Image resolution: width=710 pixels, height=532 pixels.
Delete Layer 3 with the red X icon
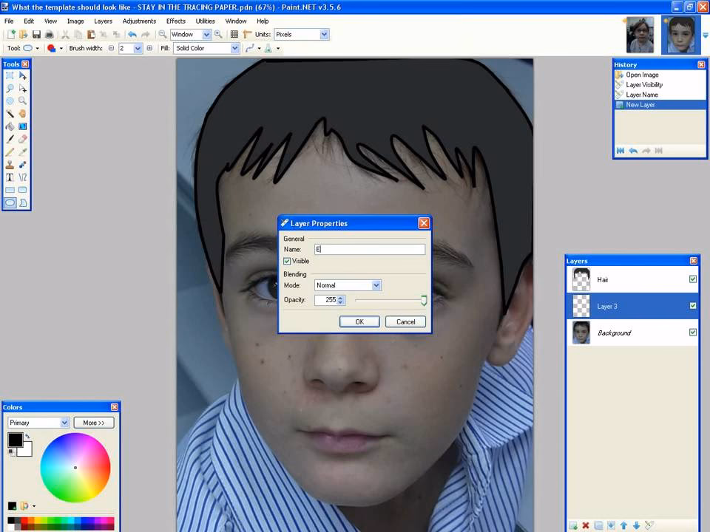585,525
